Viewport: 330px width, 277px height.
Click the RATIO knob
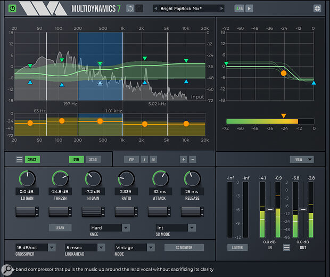click(x=126, y=178)
